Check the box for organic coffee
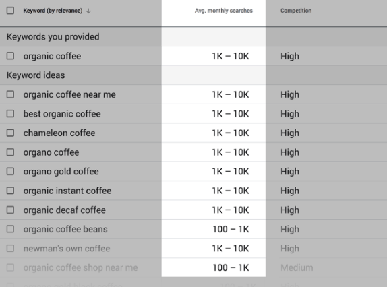The width and height of the screenshot is (387, 287). 10,56
